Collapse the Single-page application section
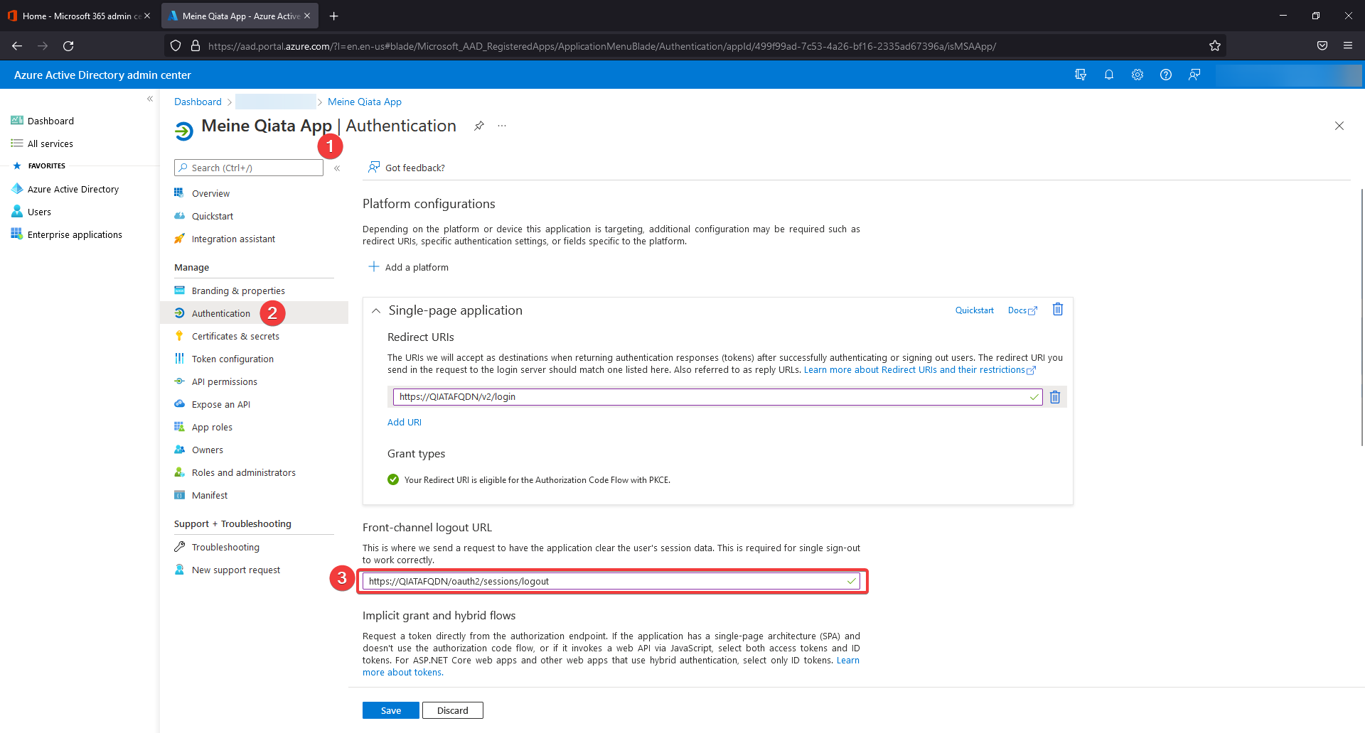The image size is (1365, 733). point(376,310)
